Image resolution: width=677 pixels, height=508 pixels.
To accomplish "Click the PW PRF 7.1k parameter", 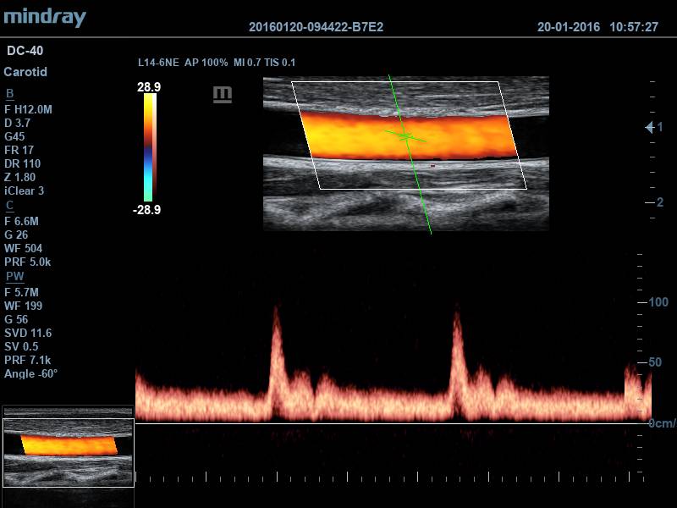I will pos(30,360).
